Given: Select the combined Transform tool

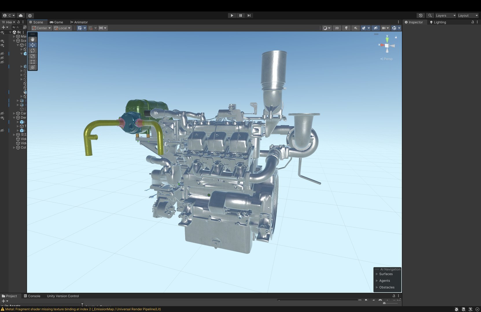Looking at the screenshot, I should click(x=32, y=67).
